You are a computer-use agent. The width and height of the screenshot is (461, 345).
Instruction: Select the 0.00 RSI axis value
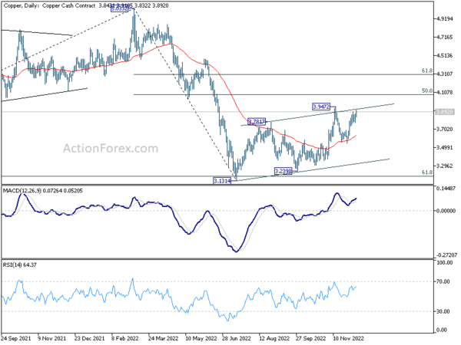pos(443,330)
